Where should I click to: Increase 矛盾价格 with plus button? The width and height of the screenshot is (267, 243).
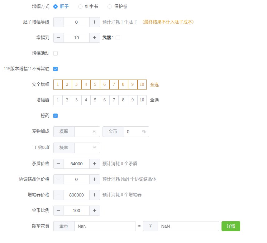point(94,164)
